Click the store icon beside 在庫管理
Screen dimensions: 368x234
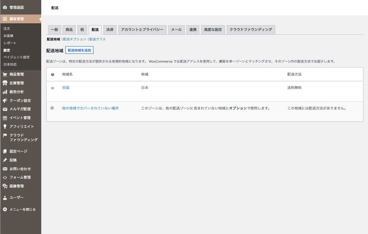coord(5,83)
